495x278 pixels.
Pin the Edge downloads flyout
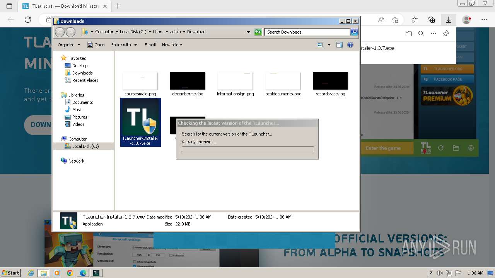click(446, 34)
